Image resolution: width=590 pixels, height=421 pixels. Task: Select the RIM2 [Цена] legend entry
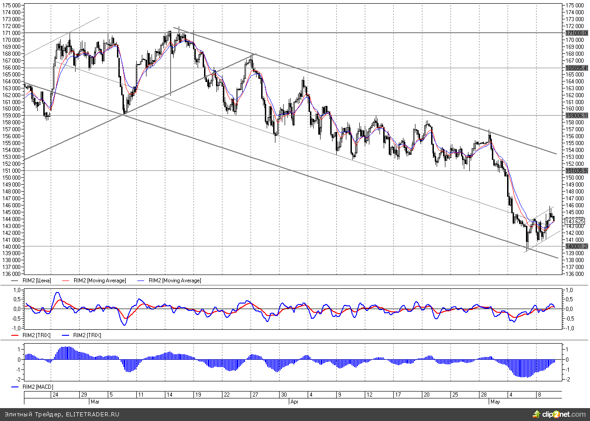[36, 281]
